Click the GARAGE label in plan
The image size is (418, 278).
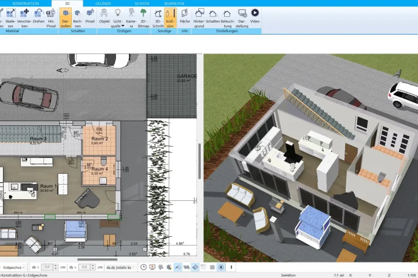[x=187, y=76]
